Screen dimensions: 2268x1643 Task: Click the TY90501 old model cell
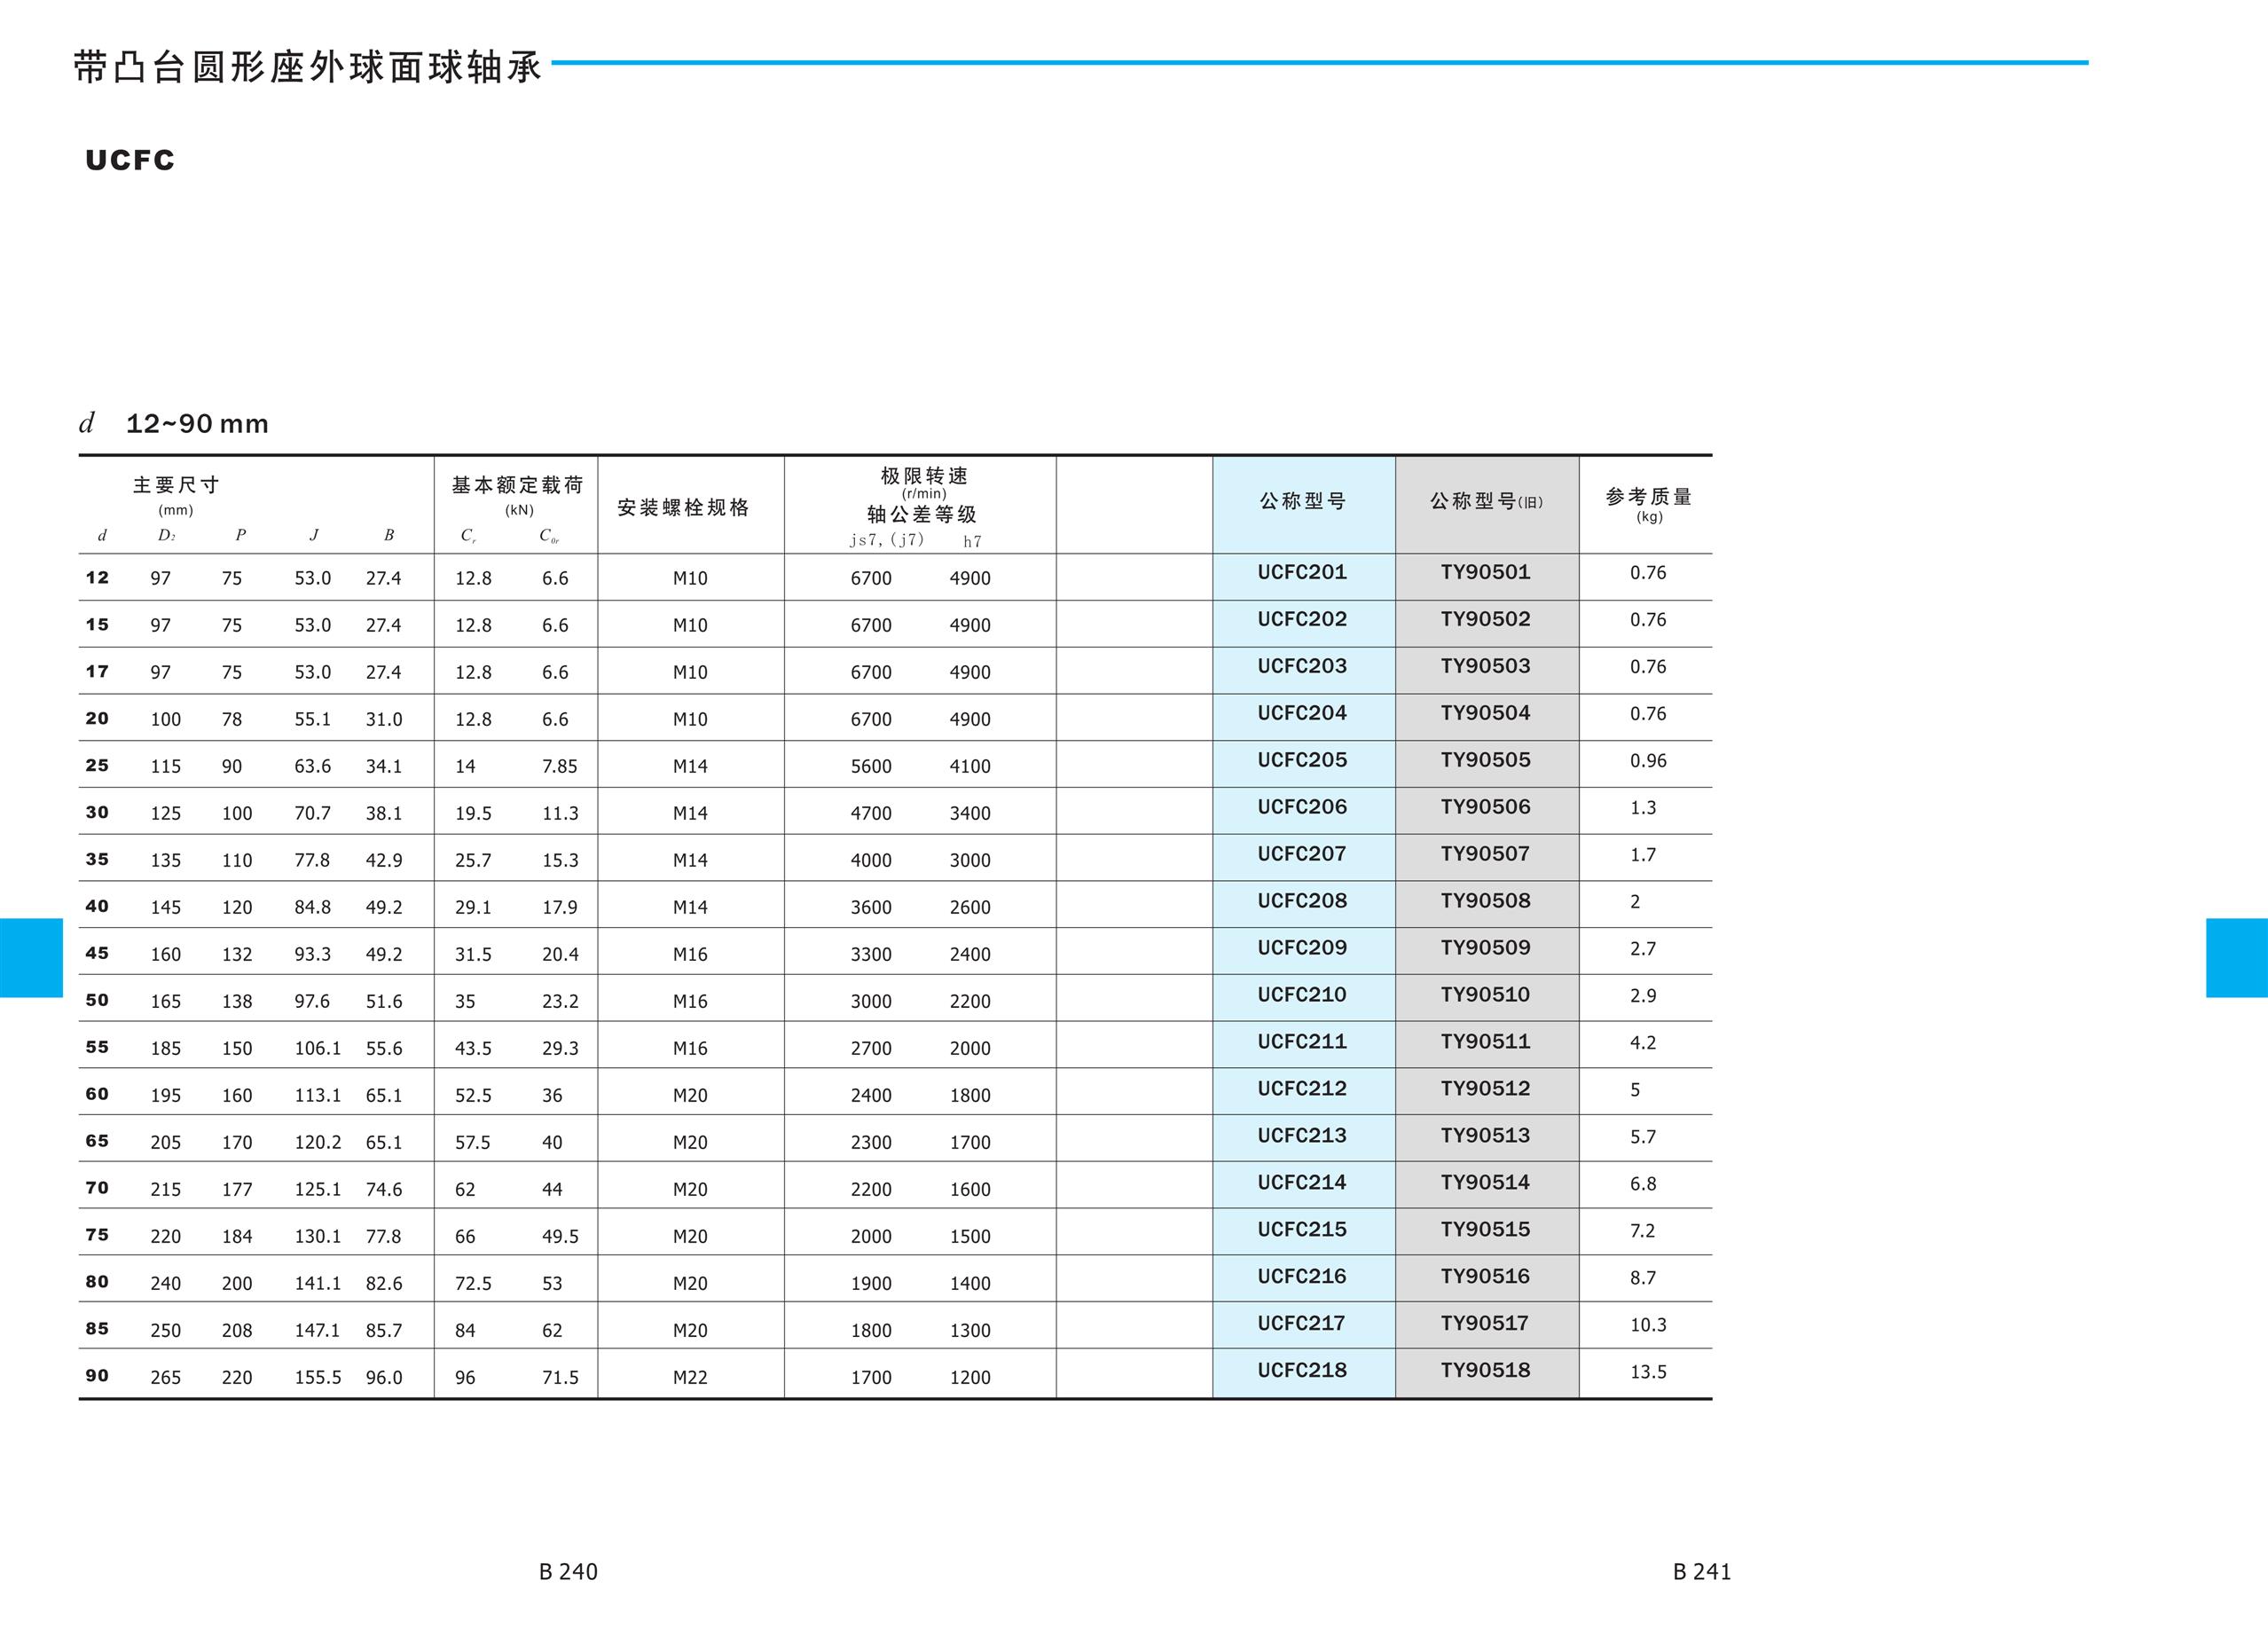(1485, 572)
